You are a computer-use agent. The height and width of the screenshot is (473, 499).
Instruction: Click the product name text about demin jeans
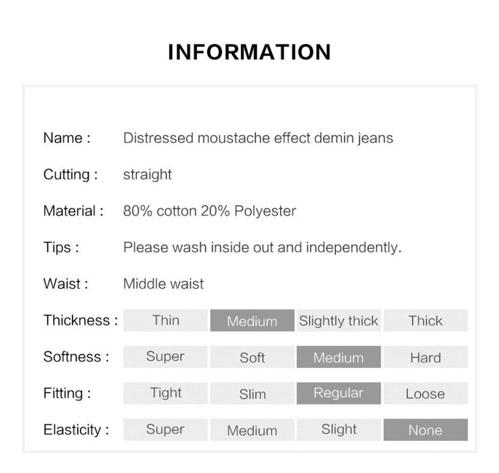coord(258,138)
